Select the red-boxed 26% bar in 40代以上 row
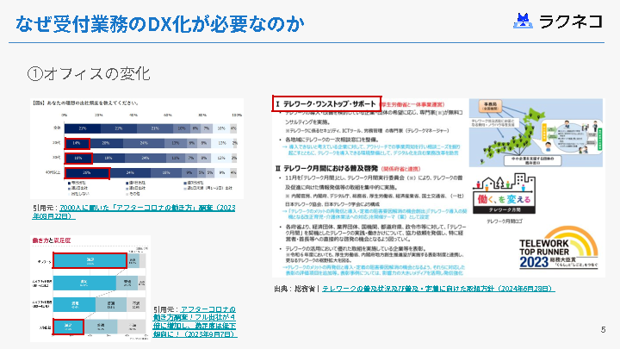 pos(87,174)
